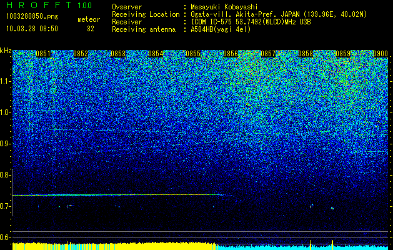Viewport: 393px width, 250px height.
Task: Select the file name 1003280850.png
Action: pyautogui.click(x=32, y=17)
